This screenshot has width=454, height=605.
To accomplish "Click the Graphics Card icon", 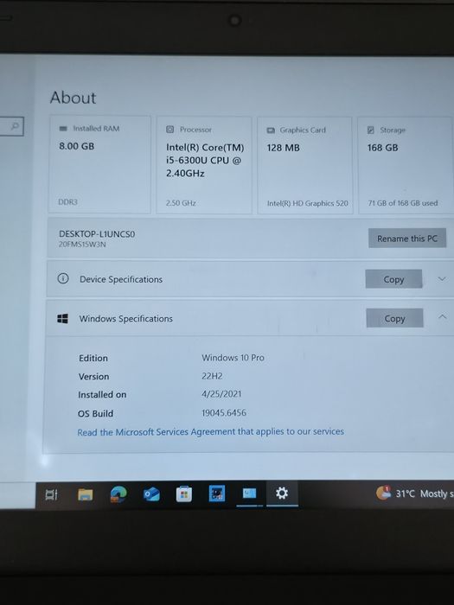I will coord(271,131).
